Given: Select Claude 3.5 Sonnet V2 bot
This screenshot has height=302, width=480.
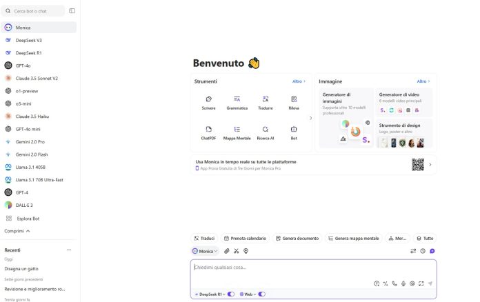Looking at the screenshot, I should coord(39,78).
